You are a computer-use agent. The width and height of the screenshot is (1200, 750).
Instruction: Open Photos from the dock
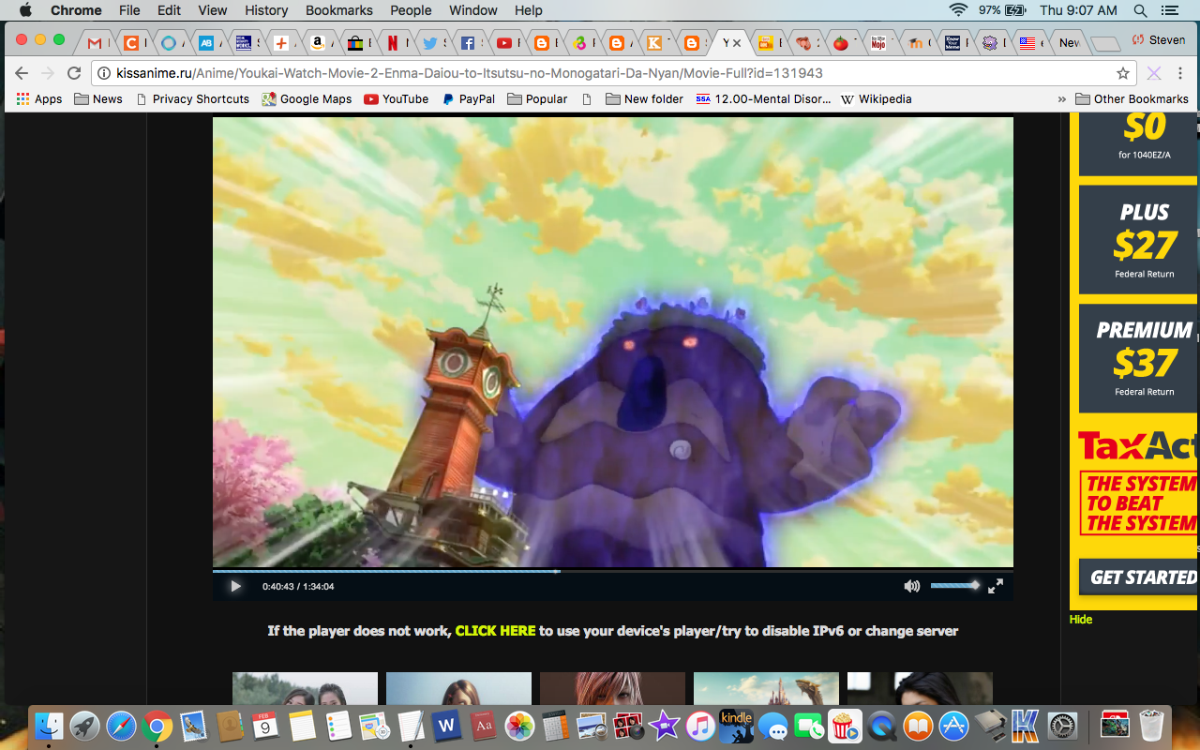(x=518, y=726)
